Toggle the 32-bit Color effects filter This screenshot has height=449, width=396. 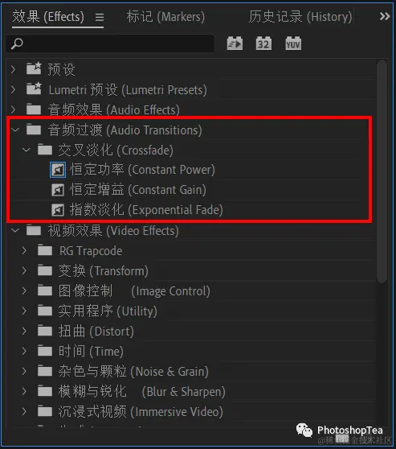click(x=263, y=43)
